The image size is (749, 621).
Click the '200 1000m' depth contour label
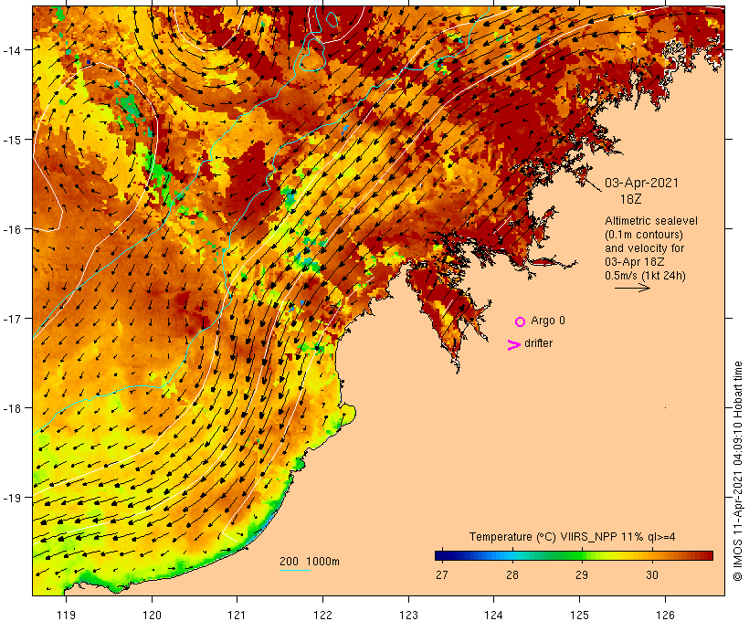pyautogui.click(x=310, y=562)
